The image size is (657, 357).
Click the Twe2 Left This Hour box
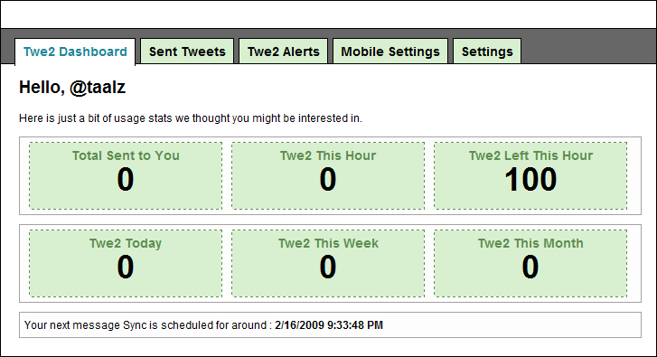[x=530, y=175]
